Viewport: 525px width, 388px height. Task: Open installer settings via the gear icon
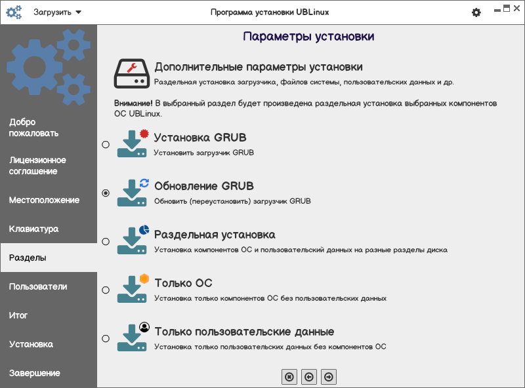(x=476, y=12)
